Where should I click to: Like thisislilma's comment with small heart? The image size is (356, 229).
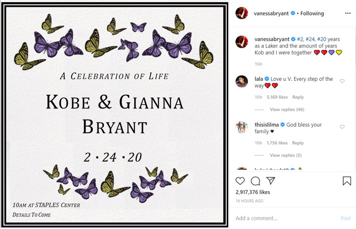(342, 127)
